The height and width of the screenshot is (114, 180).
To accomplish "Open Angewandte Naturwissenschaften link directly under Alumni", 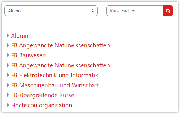I will [x=60, y=45].
